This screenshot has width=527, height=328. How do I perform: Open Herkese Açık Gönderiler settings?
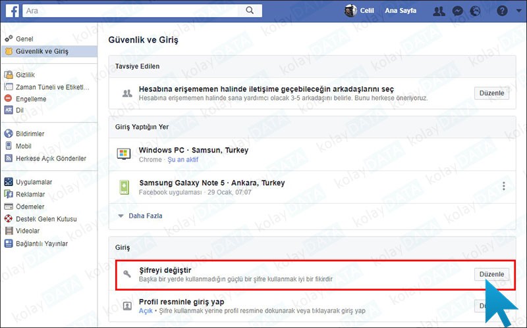[51, 158]
